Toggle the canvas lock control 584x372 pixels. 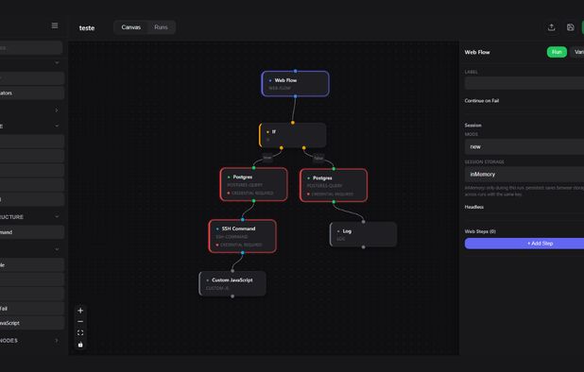pos(80,345)
